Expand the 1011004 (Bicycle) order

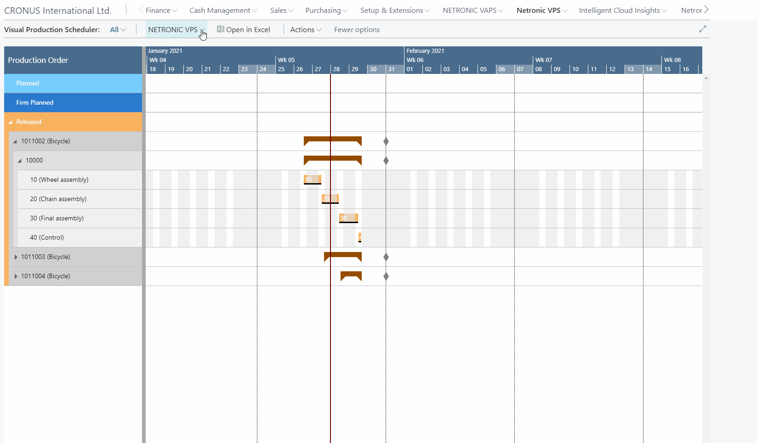point(17,276)
